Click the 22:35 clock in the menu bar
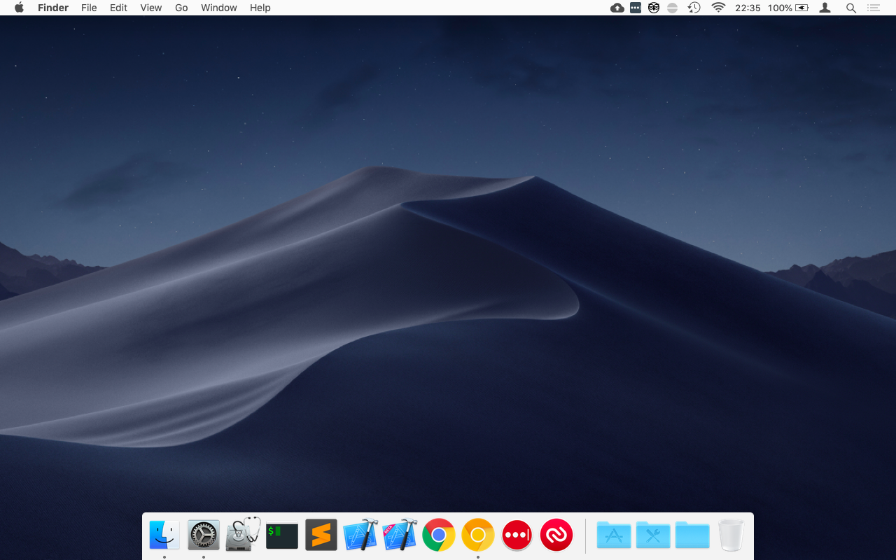The width and height of the screenshot is (896, 560). pyautogui.click(x=748, y=8)
